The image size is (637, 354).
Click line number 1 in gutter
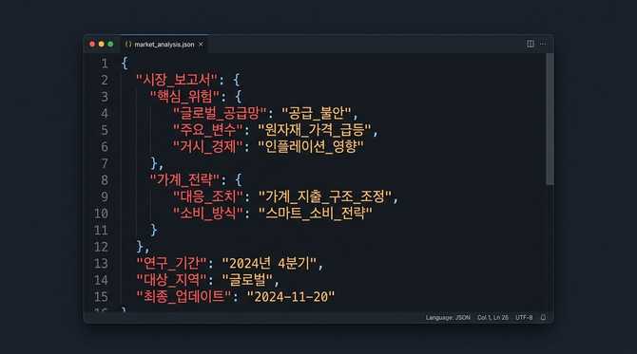pos(105,64)
